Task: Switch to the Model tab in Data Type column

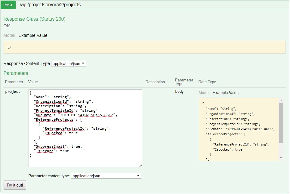Action: (204, 93)
